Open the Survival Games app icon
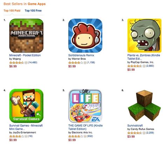Viewport: 166px width, 144px height. tap(26, 106)
